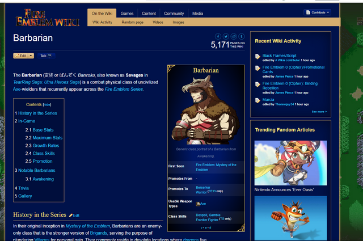Open the Barbarian class portrait image
The width and height of the screenshot is (363, 241).
coord(206,109)
